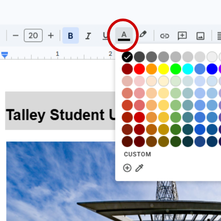The width and height of the screenshot is (221, 221).
Task: Toggle italic formatting
Action: pos(88,36)
